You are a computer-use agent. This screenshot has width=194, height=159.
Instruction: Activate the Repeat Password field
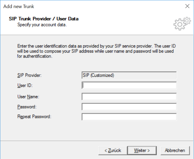tap(129, 117)
